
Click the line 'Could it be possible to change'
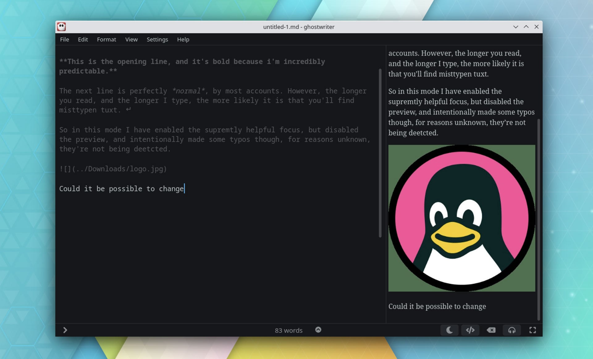(121, 189)
